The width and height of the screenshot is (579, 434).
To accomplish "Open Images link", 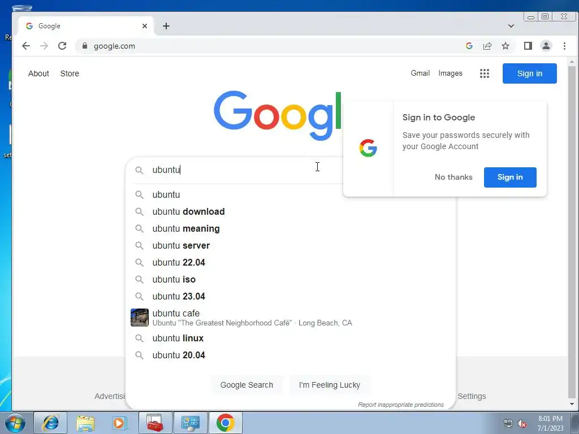I will pos(450,73).
